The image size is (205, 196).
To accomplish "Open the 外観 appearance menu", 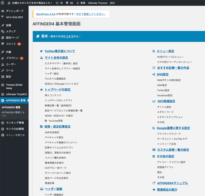I will pos(8,52).
